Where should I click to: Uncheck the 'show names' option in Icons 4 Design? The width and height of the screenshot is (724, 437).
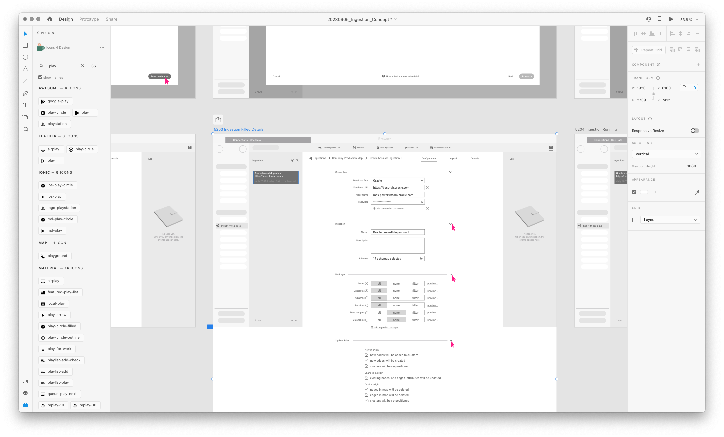point(40,77)
